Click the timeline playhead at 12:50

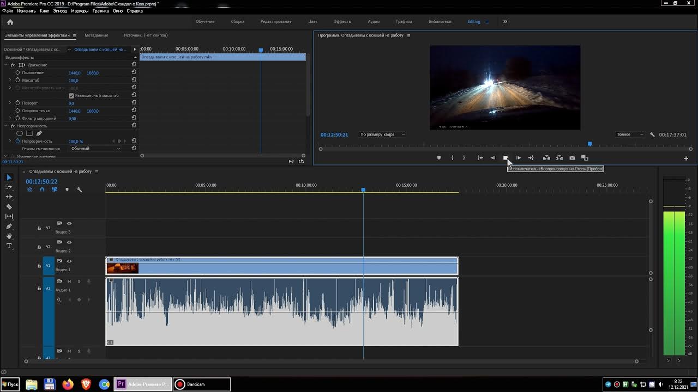[x=363, y=189]
